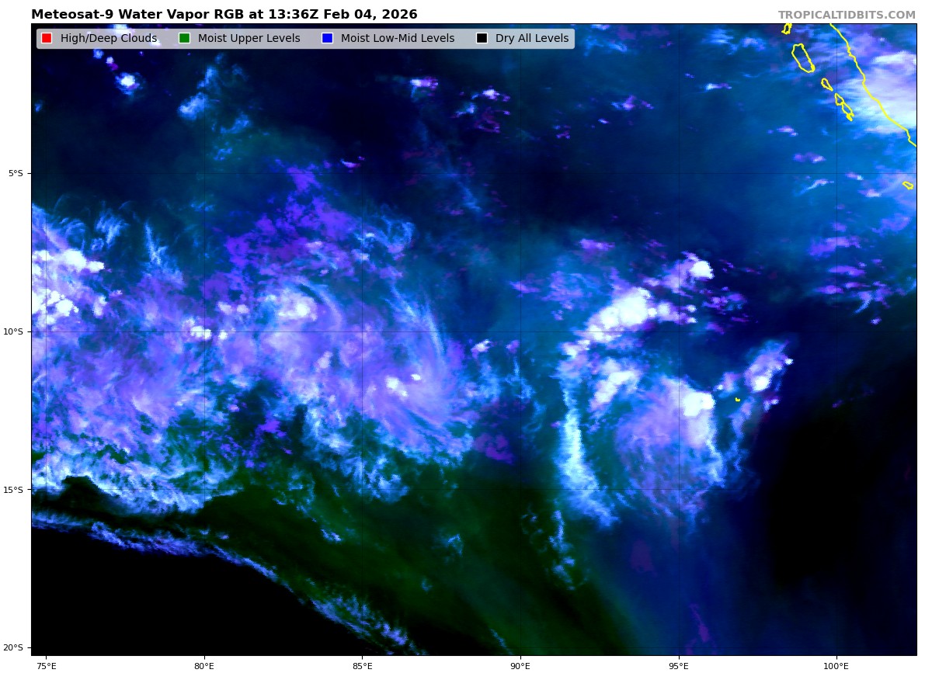
Task: Select the Dry All Levels legend label
Action: tap(531, 39)
